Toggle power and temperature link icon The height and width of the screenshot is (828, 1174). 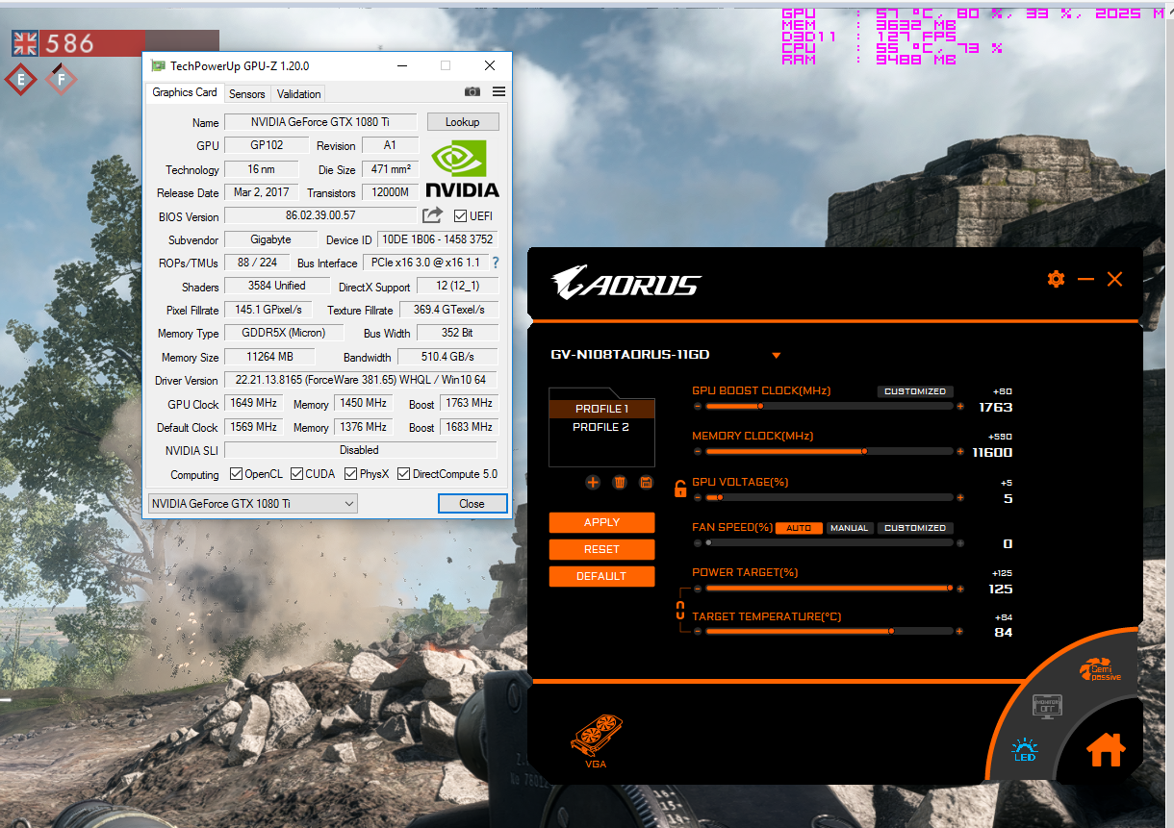point(679,610)
